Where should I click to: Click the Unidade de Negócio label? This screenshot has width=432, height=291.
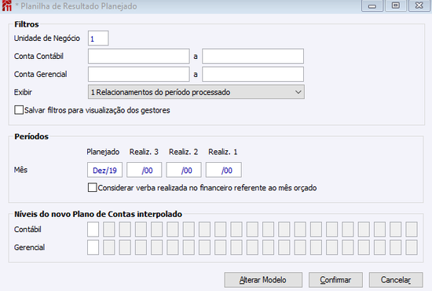tap(47, 39)
